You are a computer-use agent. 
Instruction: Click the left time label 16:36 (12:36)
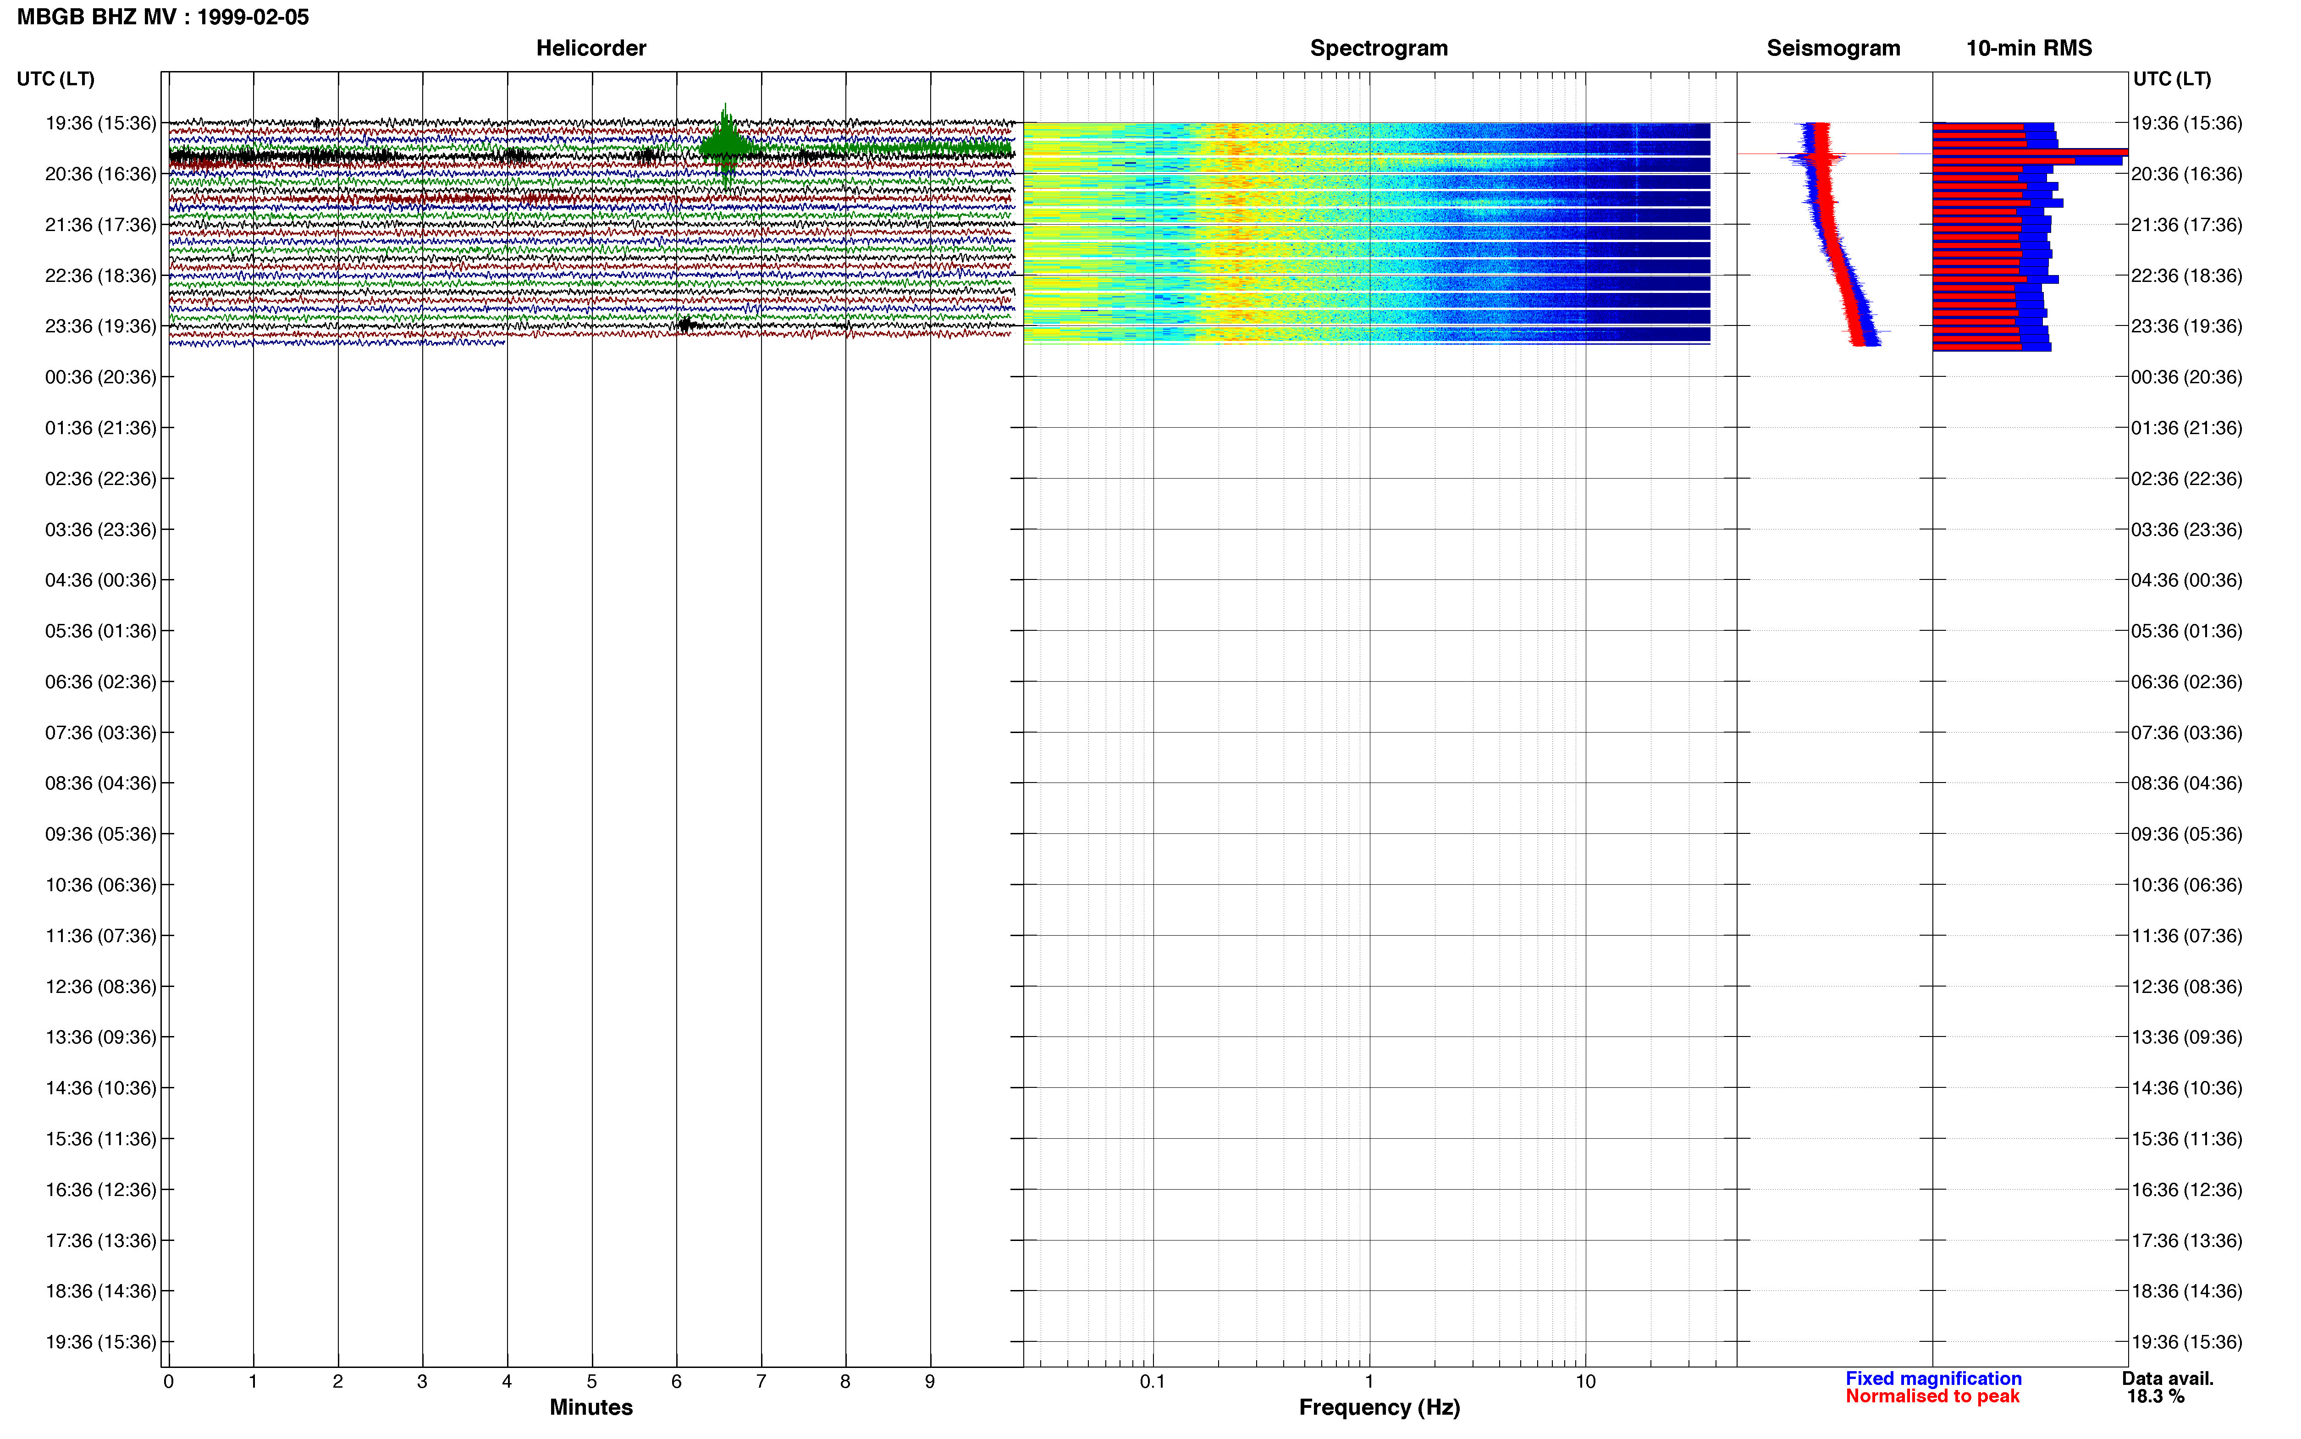click(101, 1190)
